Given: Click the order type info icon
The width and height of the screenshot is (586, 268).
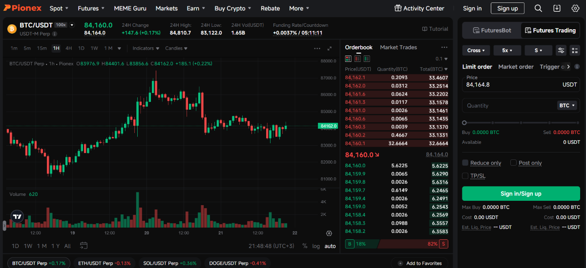Looking at the screenshot, I should coord(577,67).
